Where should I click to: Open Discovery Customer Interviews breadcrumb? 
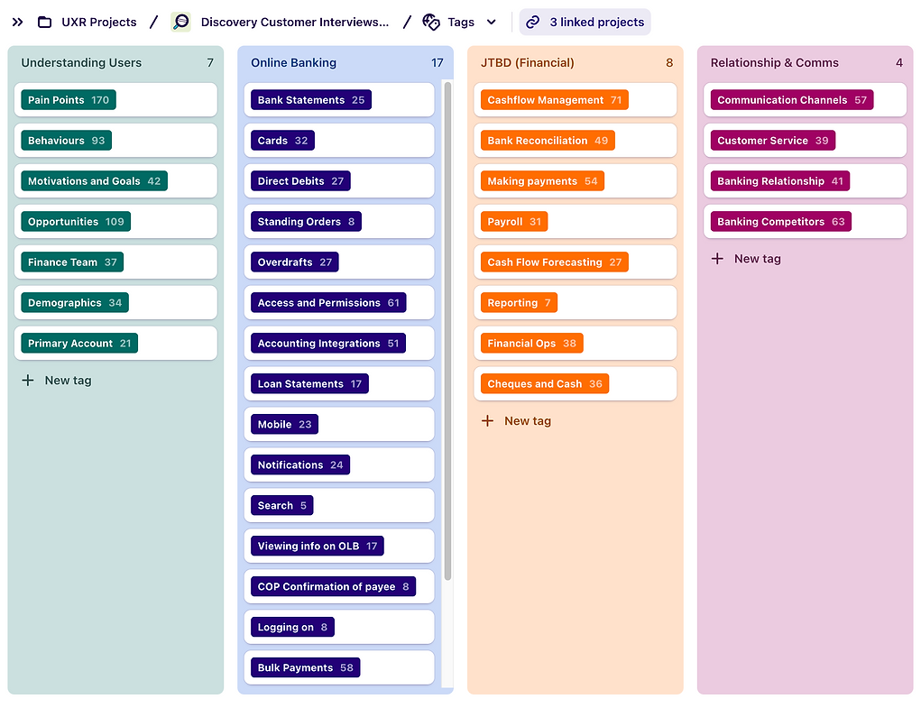(x=295, y=22)
